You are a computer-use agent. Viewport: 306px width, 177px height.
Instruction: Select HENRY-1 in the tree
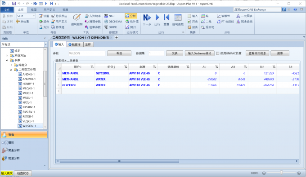tap(28, 84)
